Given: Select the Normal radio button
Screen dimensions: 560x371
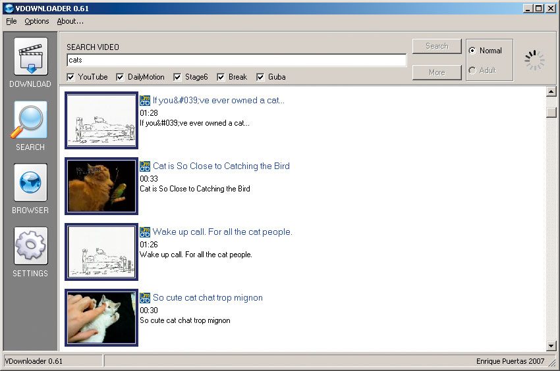Looking at the screenshot, I should click(x=472, y=51).
